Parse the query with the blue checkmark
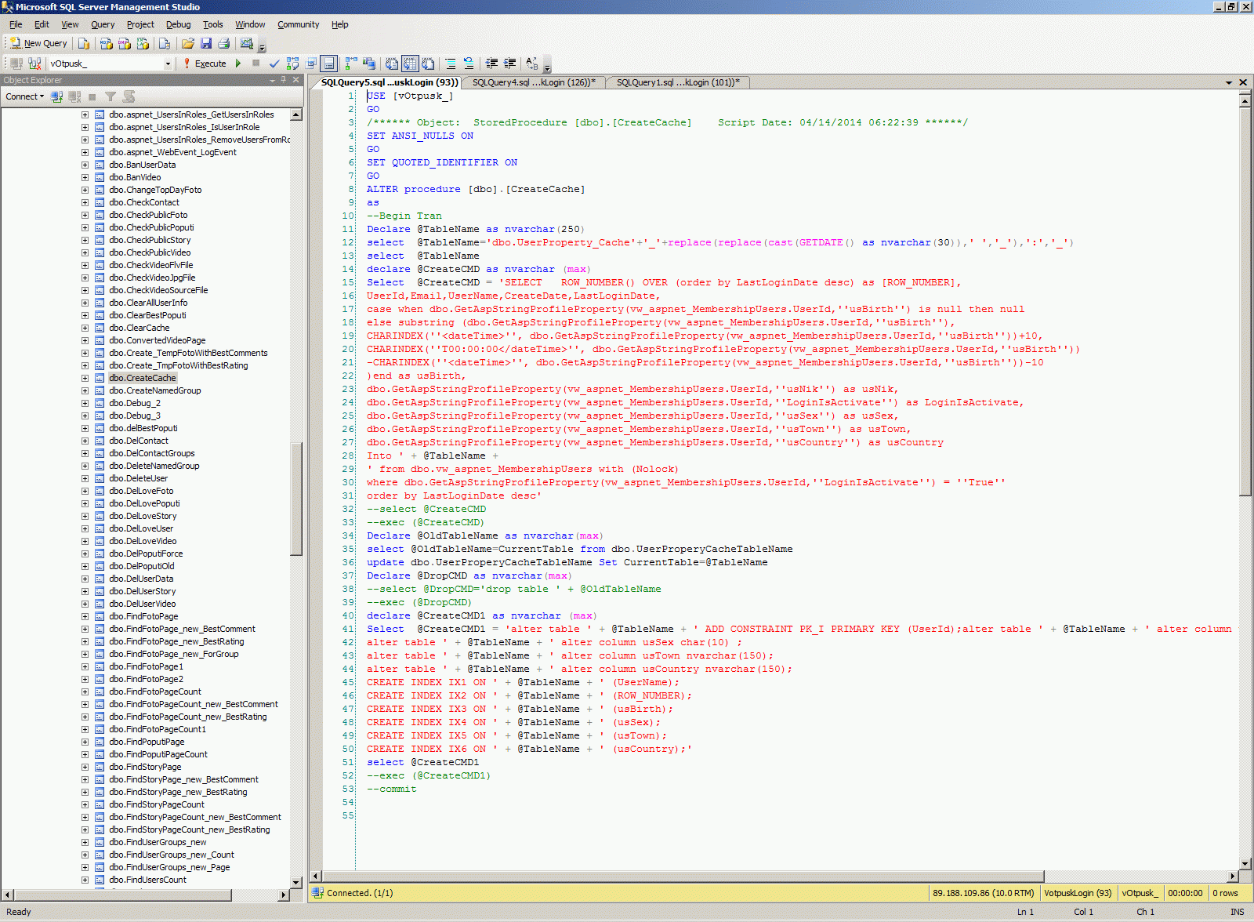The height and width of the screenshot is (922, 1254). (x=274, y=64)
